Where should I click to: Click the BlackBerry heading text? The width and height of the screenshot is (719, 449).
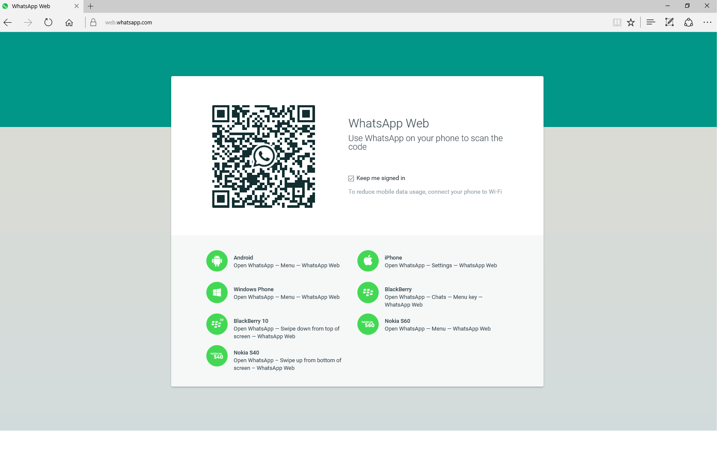[398, 289]
